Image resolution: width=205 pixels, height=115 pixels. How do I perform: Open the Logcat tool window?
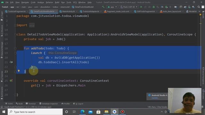coord(78,103)
